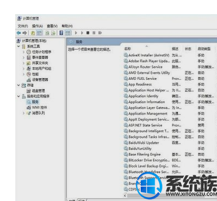
Task: Open the 查看(V) menu
Action: (52, 26)
